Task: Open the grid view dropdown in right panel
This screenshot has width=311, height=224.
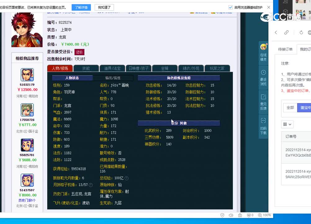Action: click(287, 124)
